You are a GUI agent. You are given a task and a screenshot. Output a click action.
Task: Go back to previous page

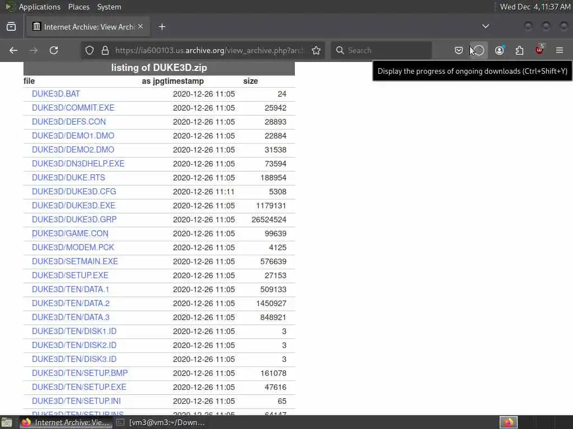point(13,50)
